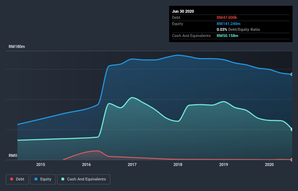Click the Cash endpoint marker on chart
The height and width of the screenshot is (191, 298).
pyautogui.click(x=292, y=129)
